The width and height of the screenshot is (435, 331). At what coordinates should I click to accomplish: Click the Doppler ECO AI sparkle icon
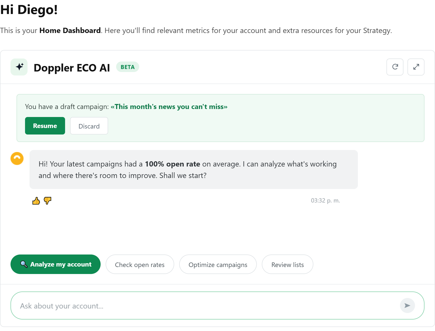(x=19, y=67)
